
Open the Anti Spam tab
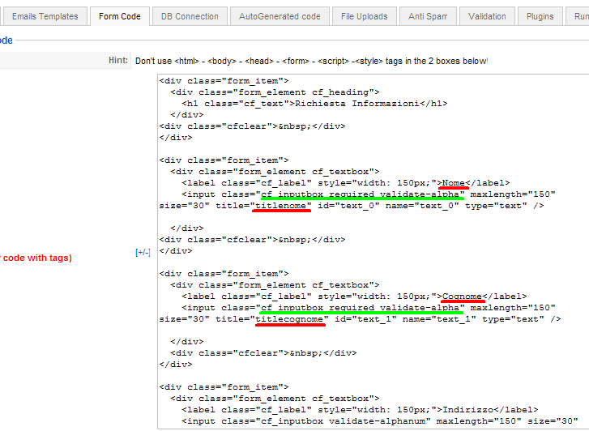428,16
